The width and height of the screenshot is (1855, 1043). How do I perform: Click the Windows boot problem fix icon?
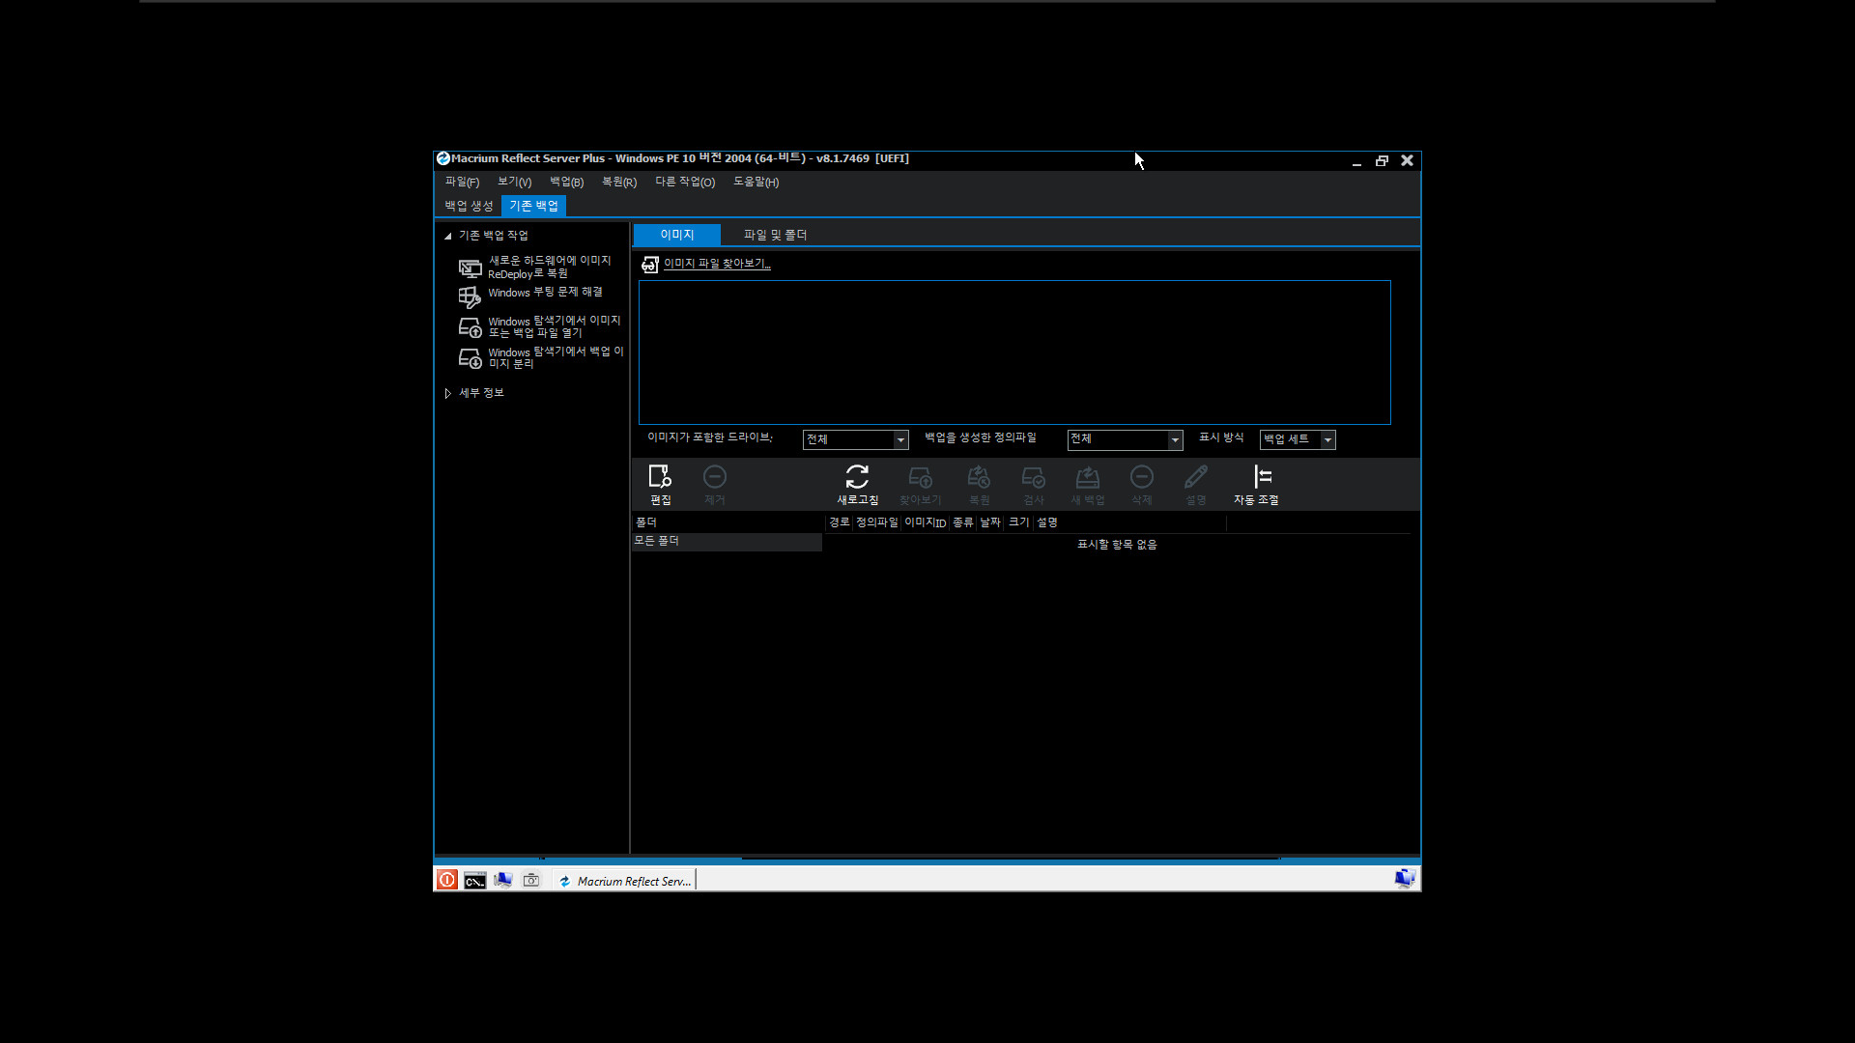tap(470, 296)
